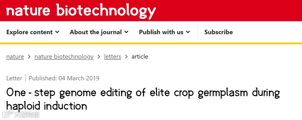Click the Published 04 March 2019 date
302x120 pixels.
64,78
